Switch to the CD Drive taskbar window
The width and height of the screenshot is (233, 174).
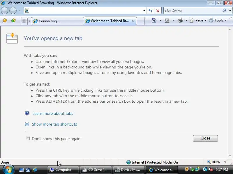96,170
